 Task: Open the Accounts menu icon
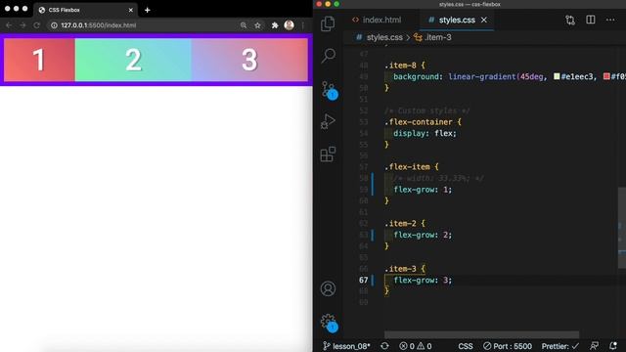pos(328,288)
